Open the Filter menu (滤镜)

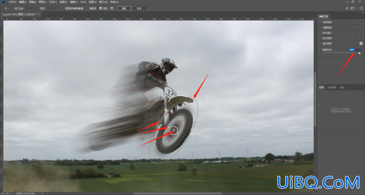pos(74,2)
